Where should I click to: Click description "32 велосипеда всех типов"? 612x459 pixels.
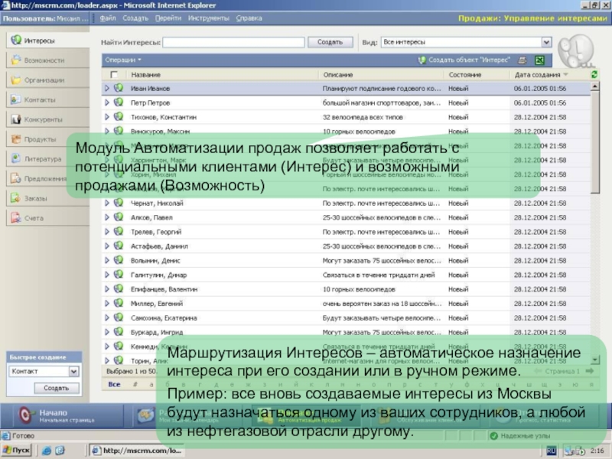click(363, 117)
